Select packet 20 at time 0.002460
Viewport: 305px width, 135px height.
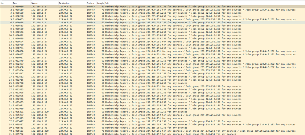[x=153, y=67]
